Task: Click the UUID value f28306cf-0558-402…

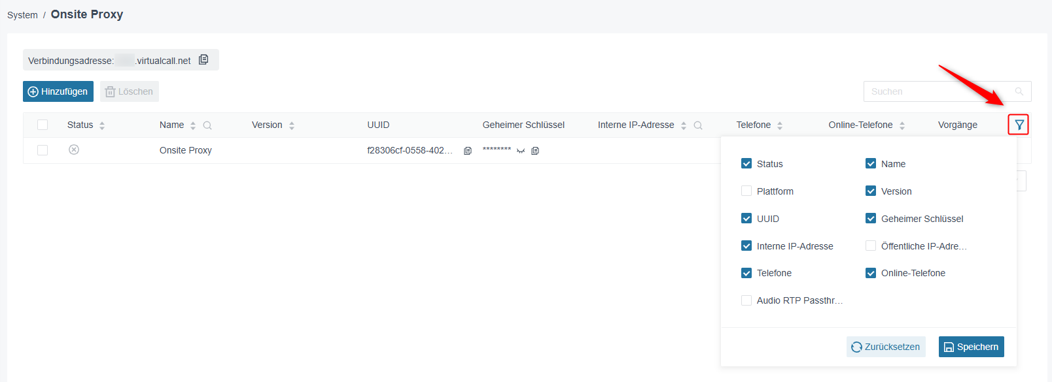Action: click(410, 150)
